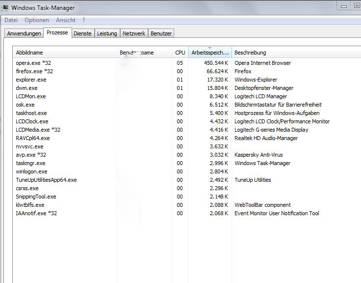Click the 8.340 K memory value
The image size is (361, 283).
pyautogui.click(x=219, y=96)
